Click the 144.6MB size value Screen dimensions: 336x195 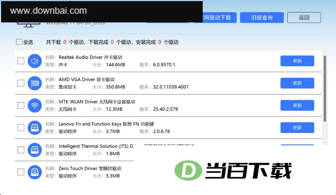(x=115, y=65)
